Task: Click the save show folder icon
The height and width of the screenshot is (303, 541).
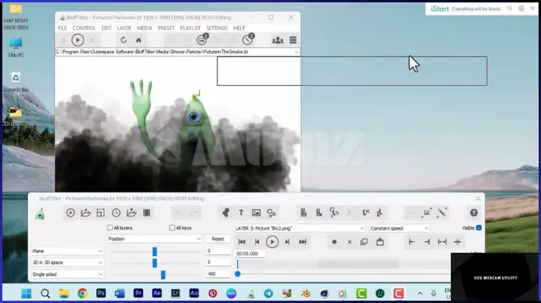Action: pyautogui.click(x=132, y=213)
